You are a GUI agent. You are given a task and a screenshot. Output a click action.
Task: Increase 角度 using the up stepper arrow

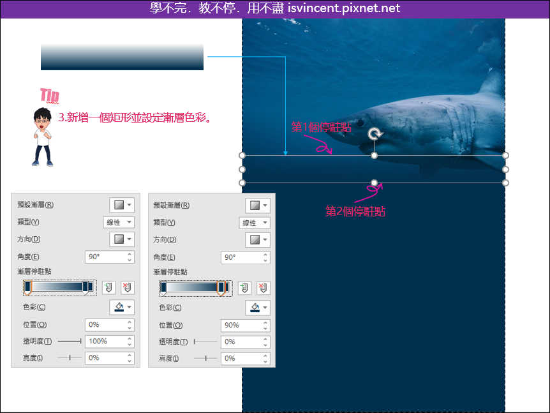click(x=129, y=253)
